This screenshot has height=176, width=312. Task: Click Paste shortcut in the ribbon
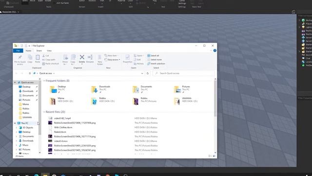51,64
